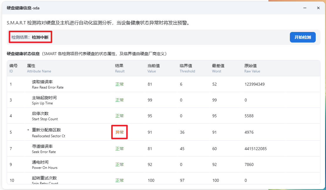
Task: Click the raw value 4415122085
Action: [256, 149]
